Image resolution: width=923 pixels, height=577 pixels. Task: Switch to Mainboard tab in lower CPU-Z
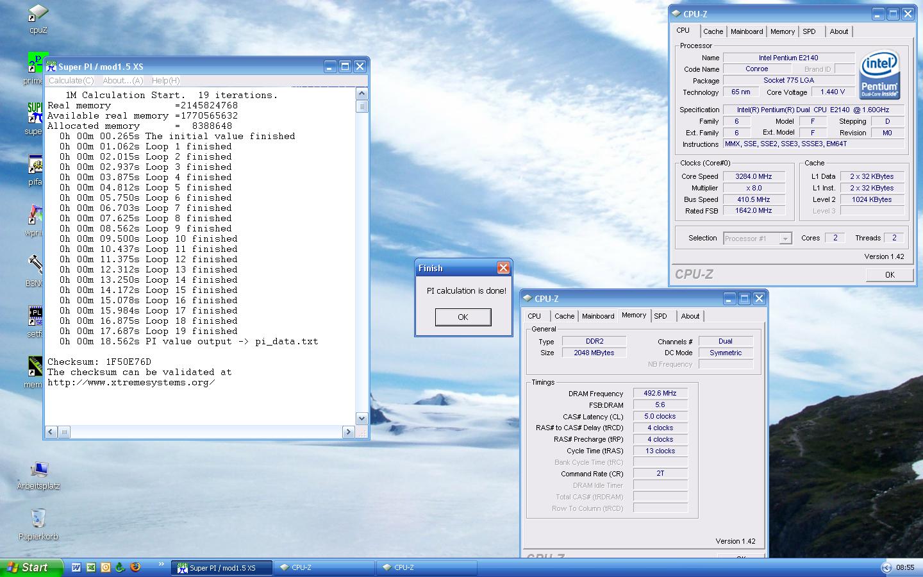click(598, 316)
